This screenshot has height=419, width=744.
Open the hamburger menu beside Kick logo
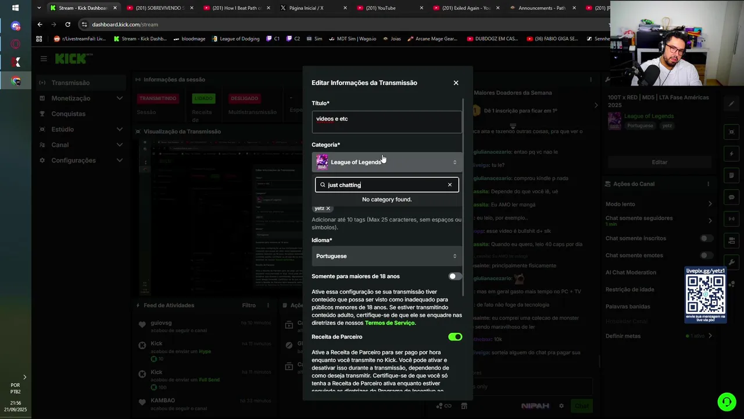tap(44, 59)
